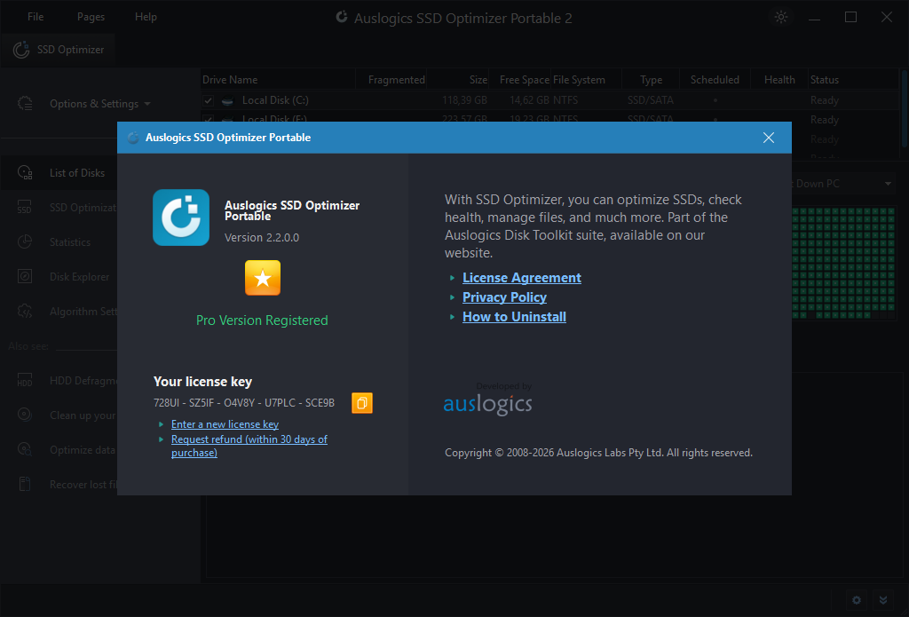Click the Optimize data sidebar icon

click(x=24, y=449)
